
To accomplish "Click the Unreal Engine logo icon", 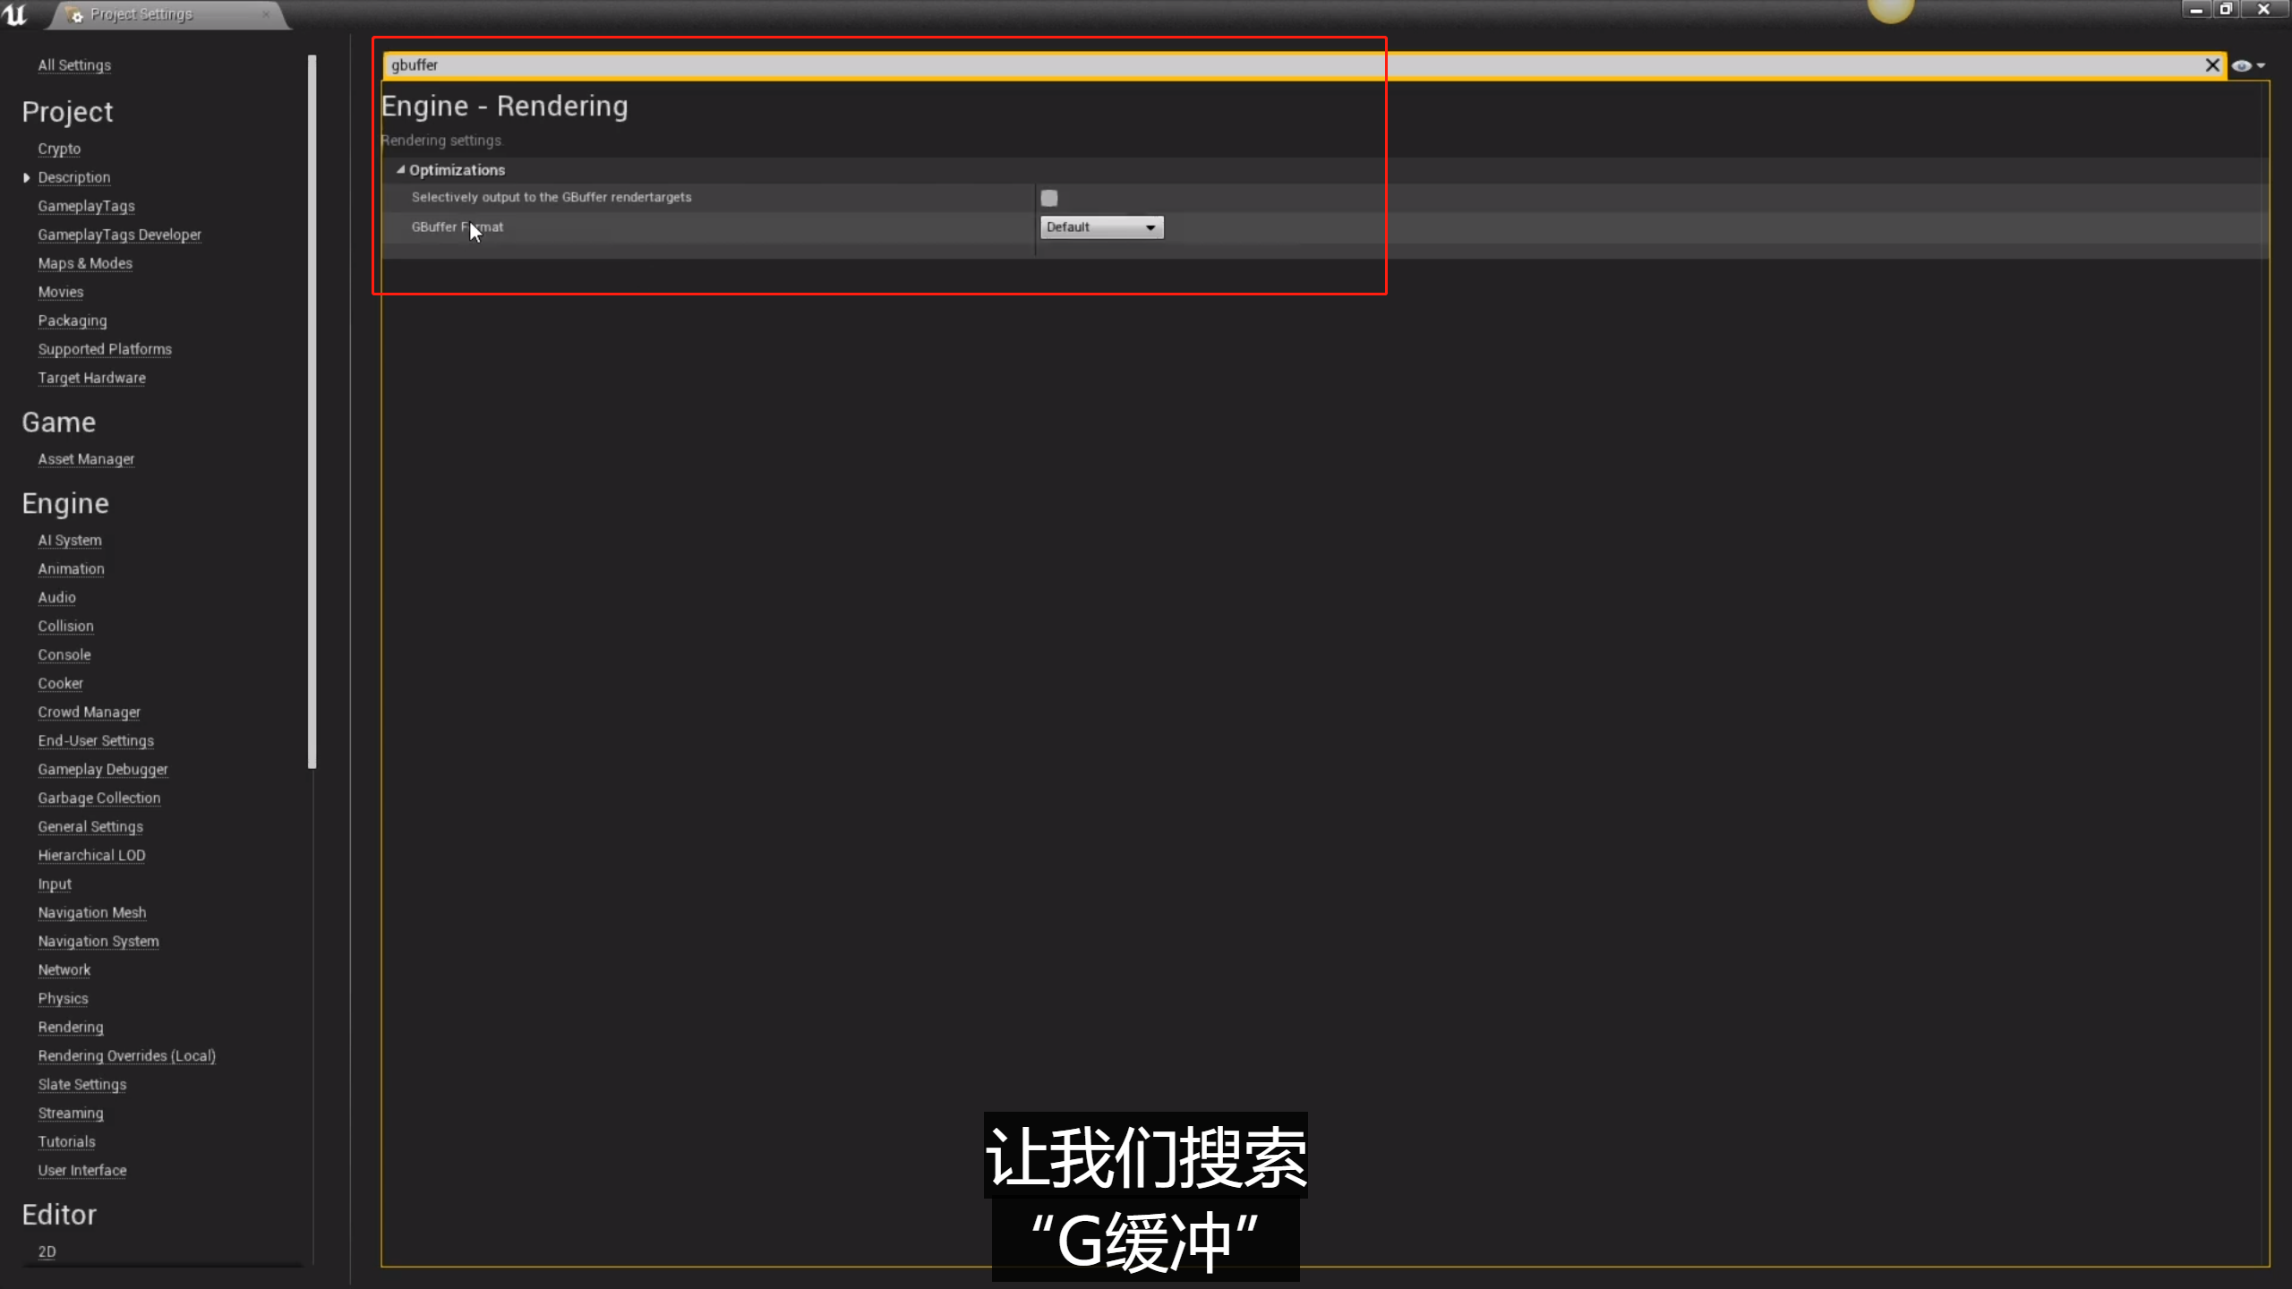I will [15, 13].
